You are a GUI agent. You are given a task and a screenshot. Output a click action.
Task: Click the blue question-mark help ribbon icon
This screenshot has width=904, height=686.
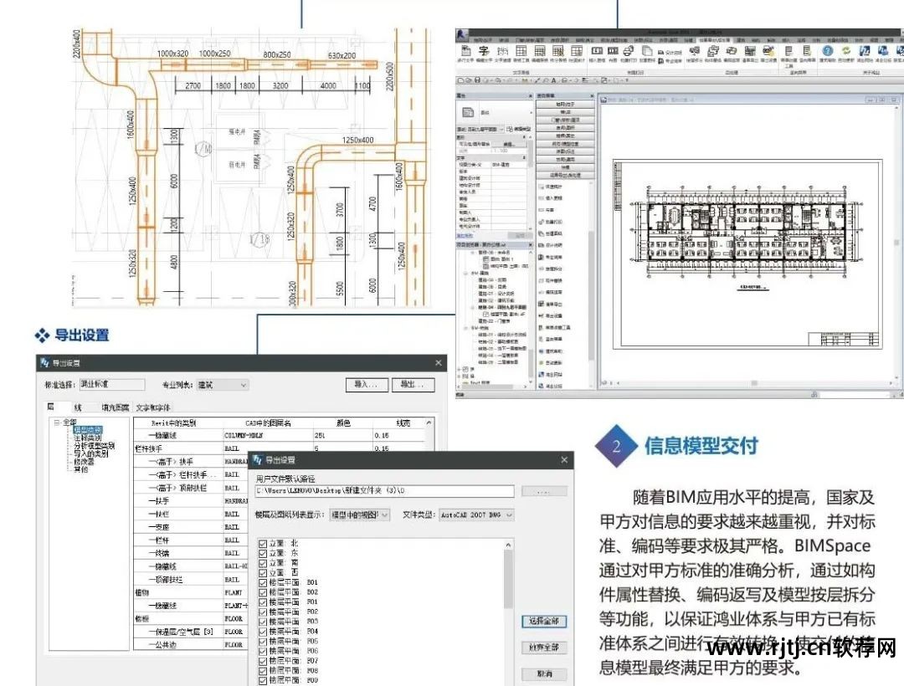[827, 51]
